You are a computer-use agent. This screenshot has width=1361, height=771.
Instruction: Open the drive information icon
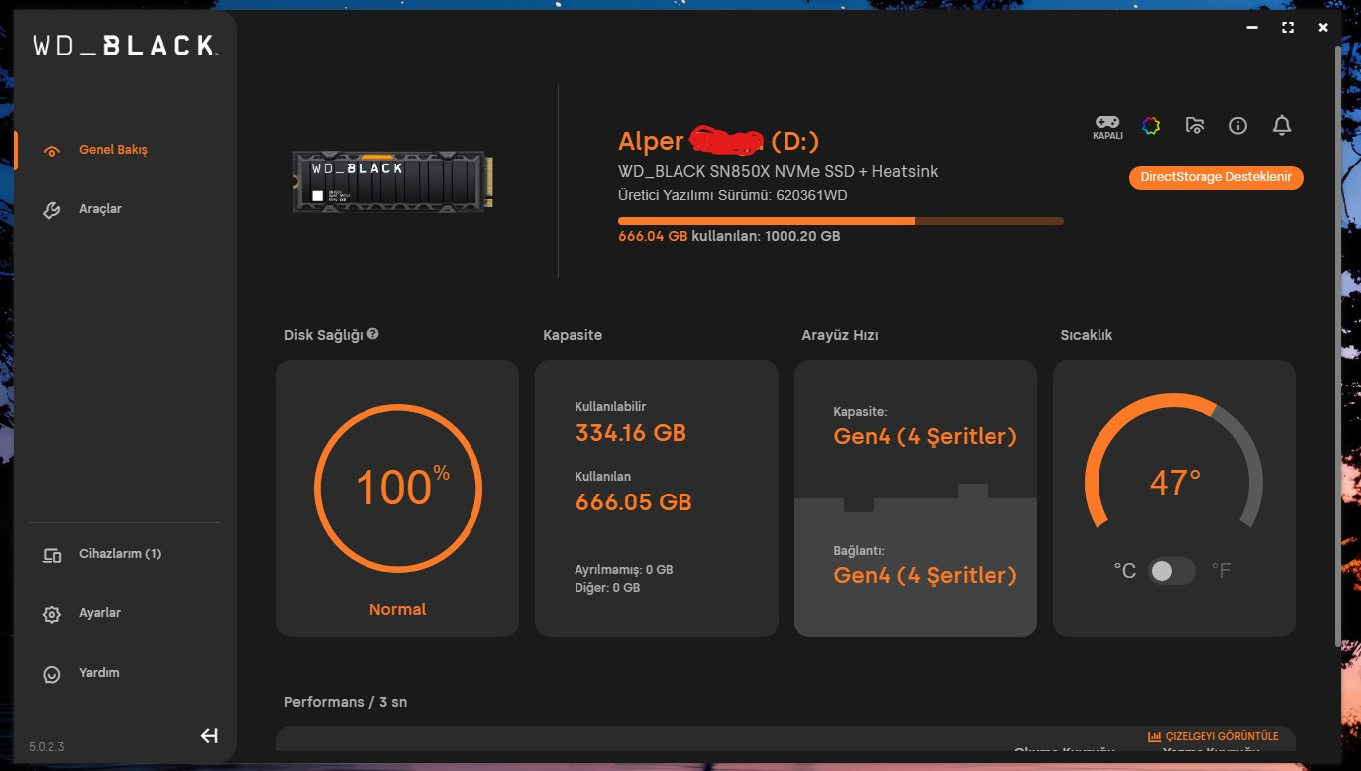(x=1238, y=125)
